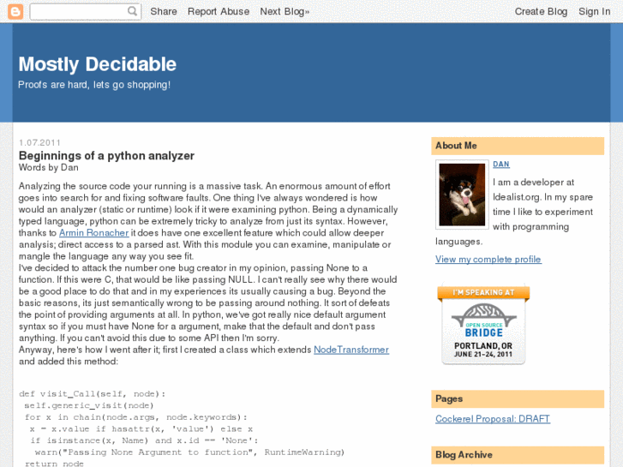Screen dimensions: 623x467
Task: Click Create Blog link
Action: pyautogui.click(x=541, y=11)
